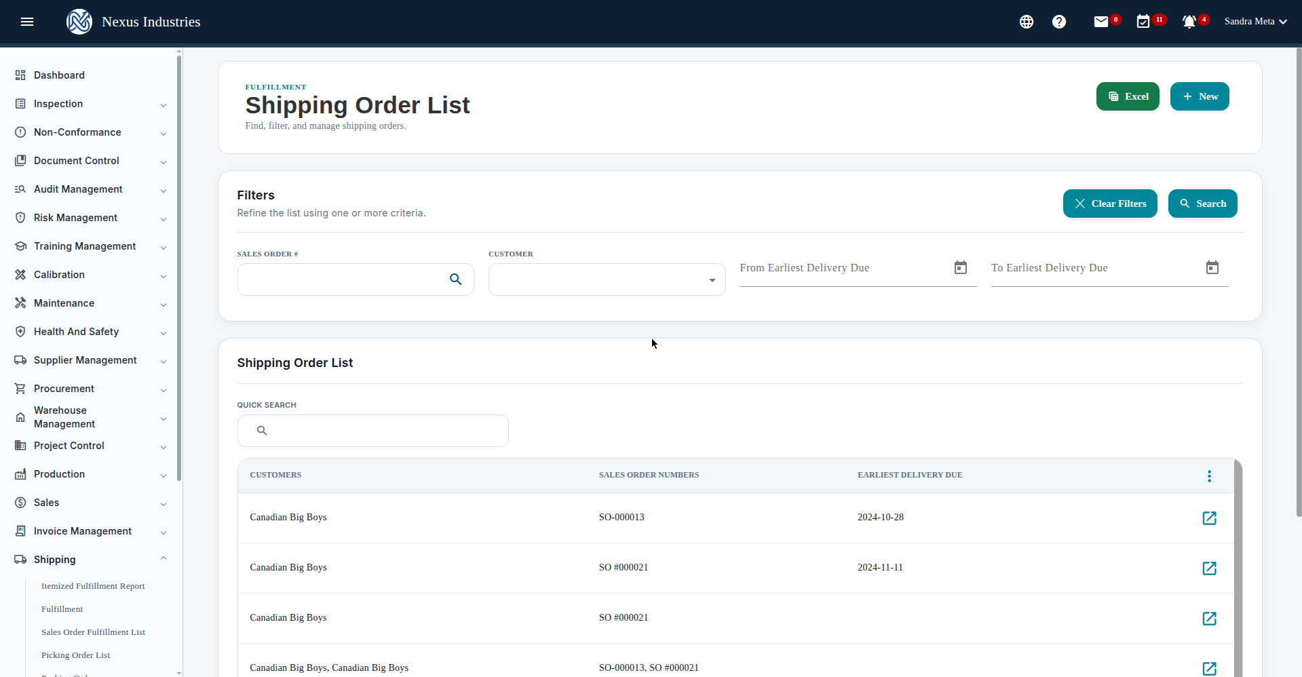This screenshot has width=1302, height=677.
Task: Open the Picking Order List item
Action: (76, 655)
